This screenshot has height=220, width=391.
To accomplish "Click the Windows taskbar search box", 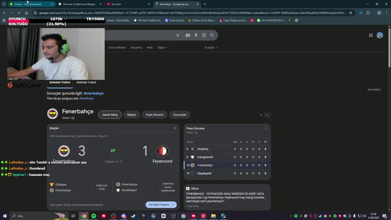I will pyautogui.click(x=39, y=216).
